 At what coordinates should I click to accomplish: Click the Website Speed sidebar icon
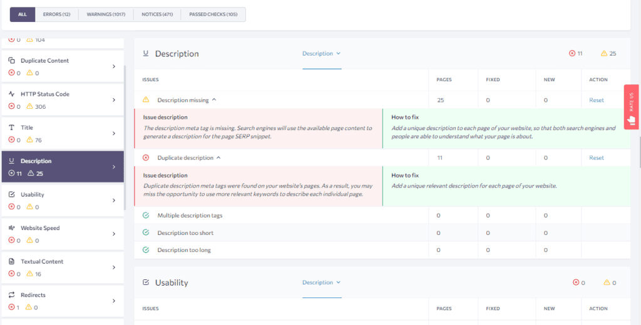pos(11,228)
